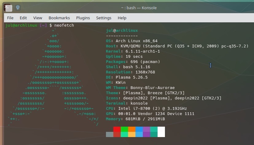The height and width of the screenshot is (145, 254).
Task: Open the Plugins menu
Action: (x=83, y=18)
